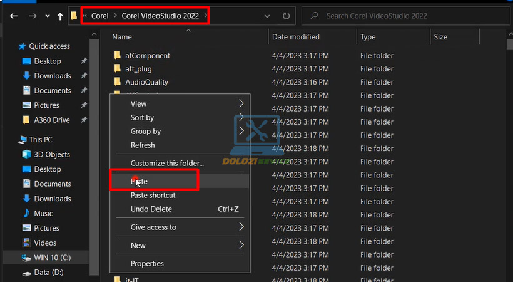Click the Search Corel VideoStudio 2022 field
Screen dimensions: 513x282
tap(405, 16)
